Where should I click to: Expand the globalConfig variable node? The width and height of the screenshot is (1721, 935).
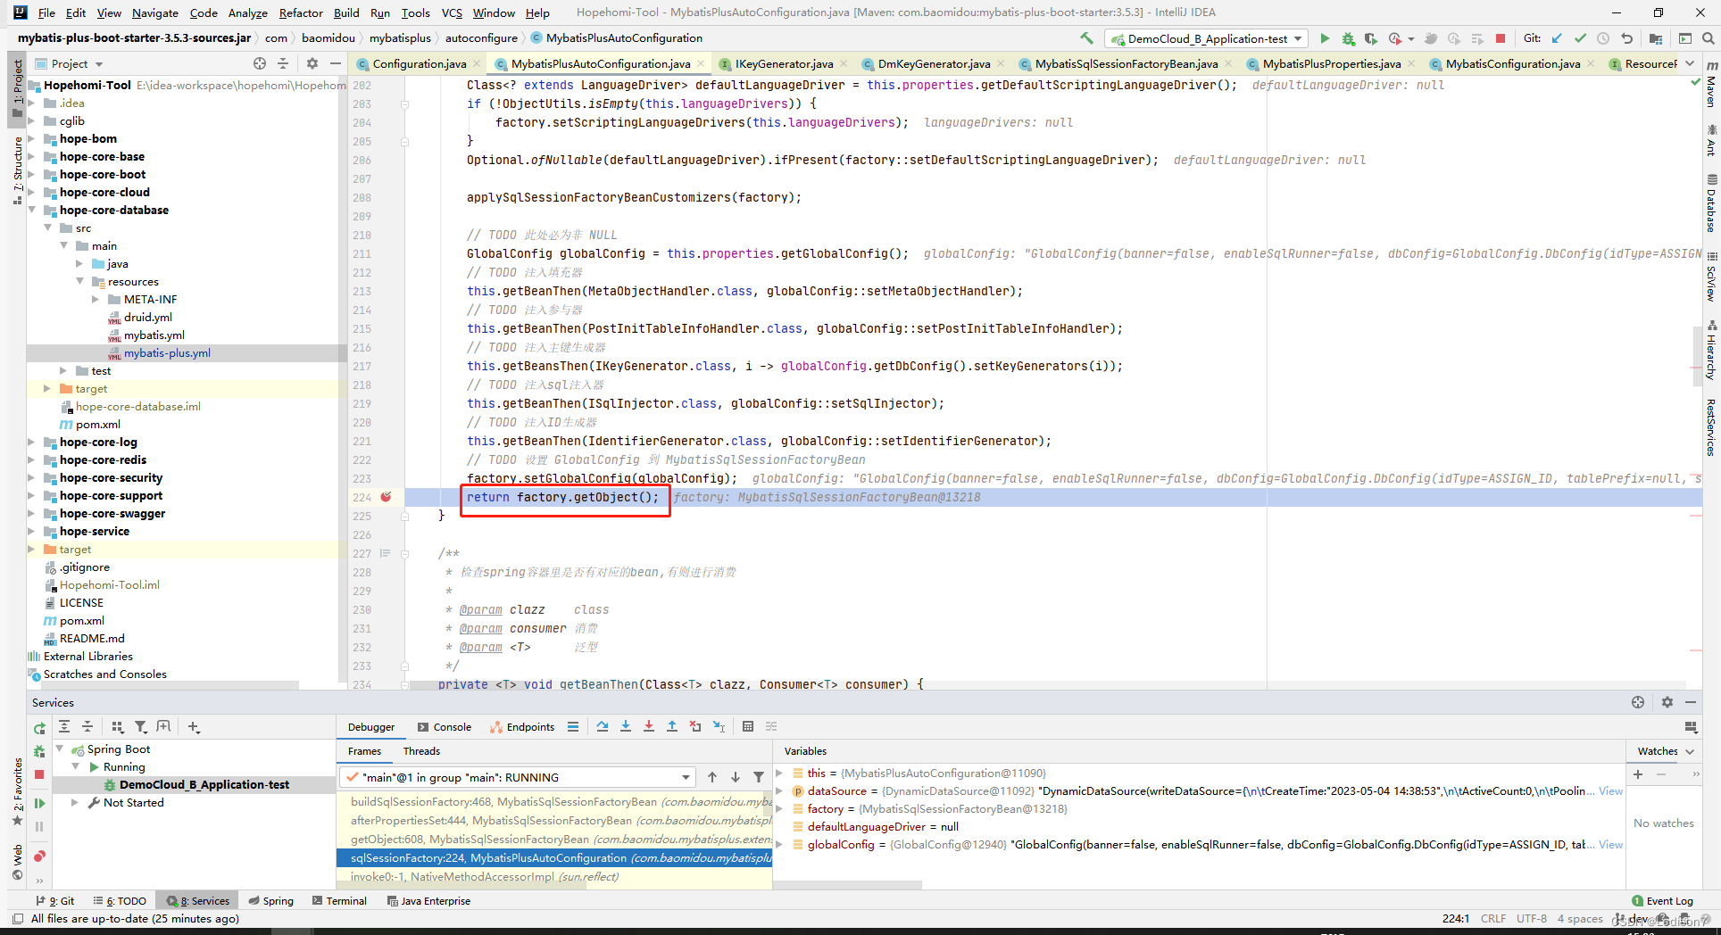[779, 844]
